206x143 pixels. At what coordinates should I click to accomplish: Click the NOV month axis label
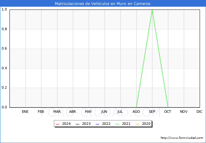(x=184, y=112)
